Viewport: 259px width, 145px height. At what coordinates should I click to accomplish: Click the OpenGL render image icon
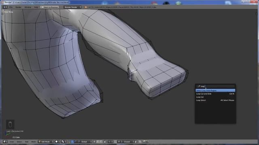pyautogui.click(x=144, y=141)
